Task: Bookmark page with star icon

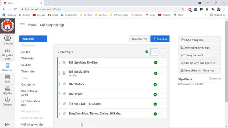Action: (x=183, y=9)
